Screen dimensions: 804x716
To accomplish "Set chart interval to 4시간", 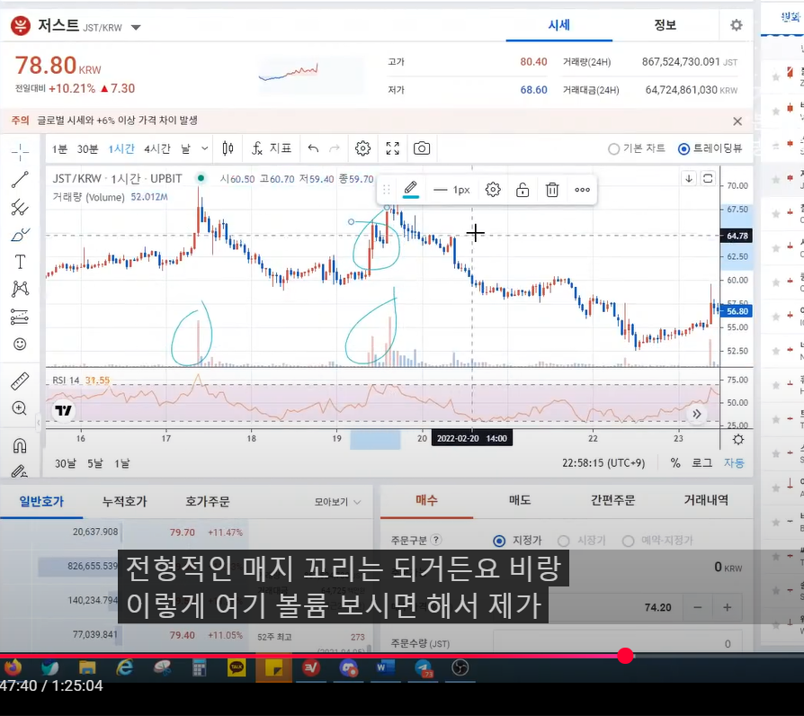I will [x=156, y=148].
